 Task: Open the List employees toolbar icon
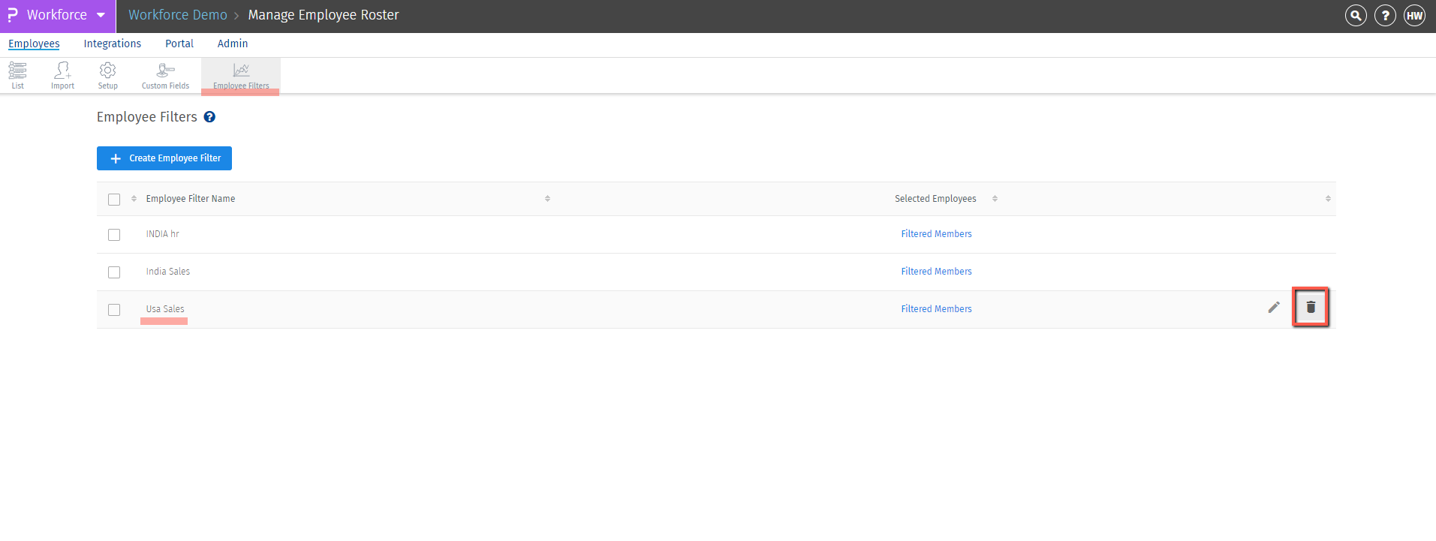click(17, 75)
